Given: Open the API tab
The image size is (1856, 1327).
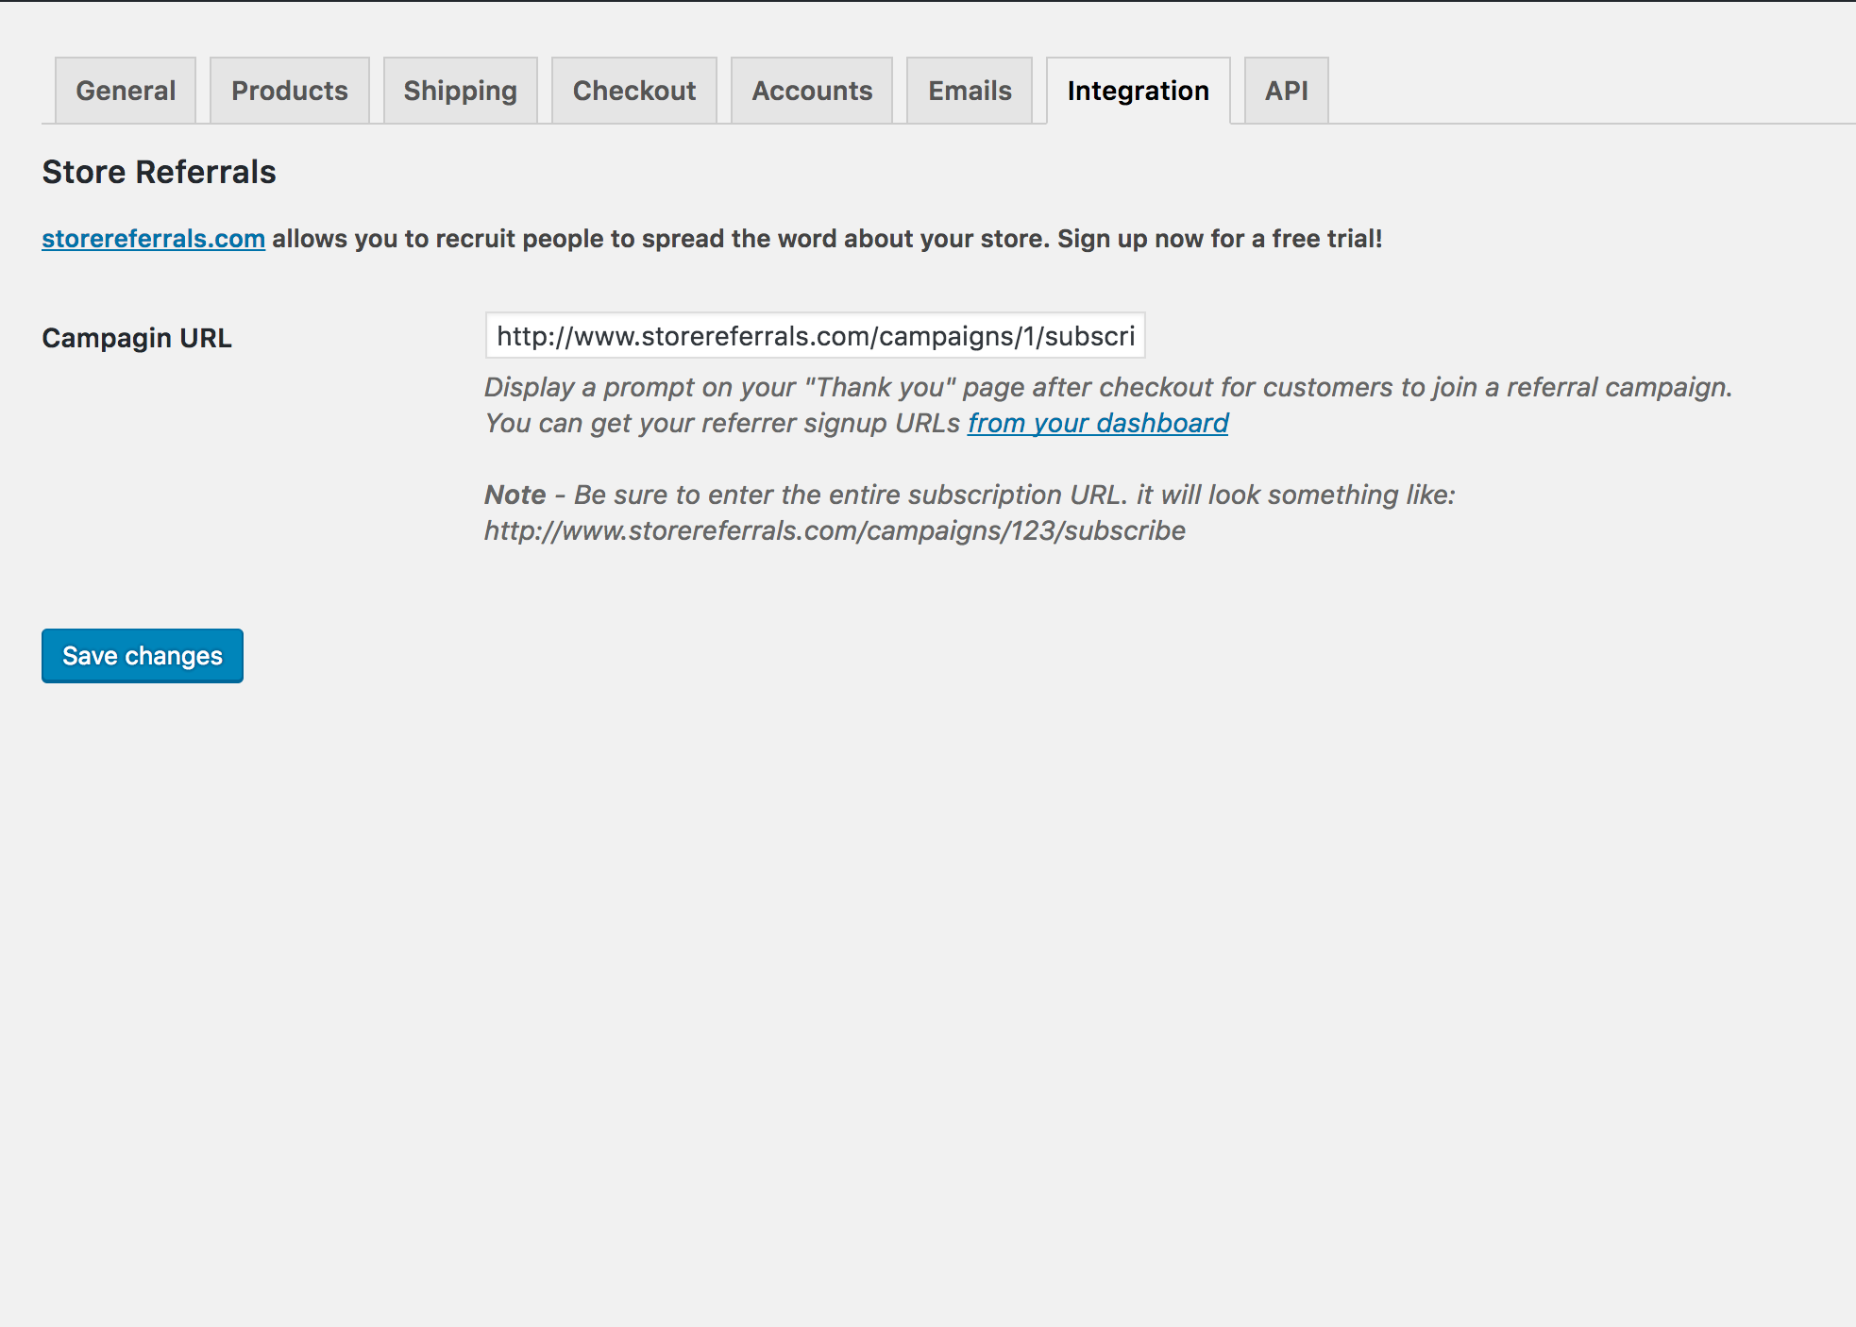Looking at the screenshot, I should click(x=1287, y=91).
